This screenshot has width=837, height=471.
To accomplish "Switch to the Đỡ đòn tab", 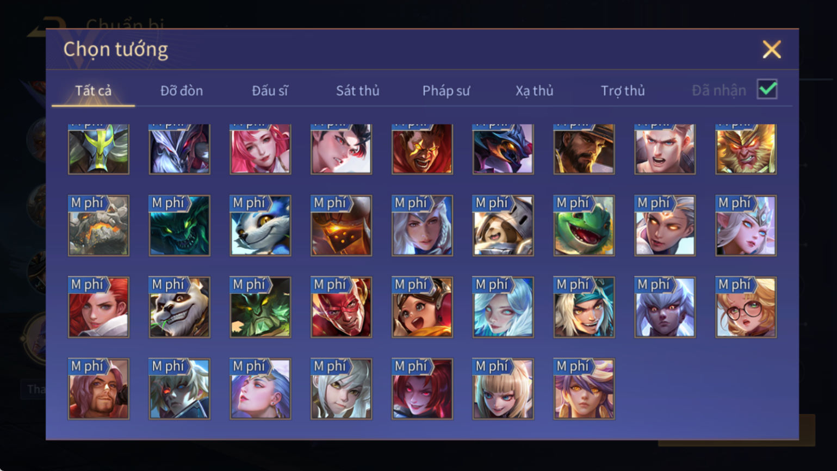I will click(x=182, y=90).
